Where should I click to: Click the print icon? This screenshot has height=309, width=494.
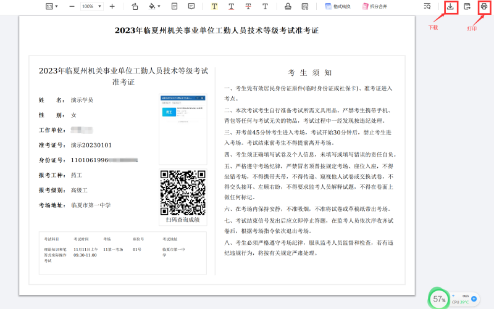[x=484, y=7]
